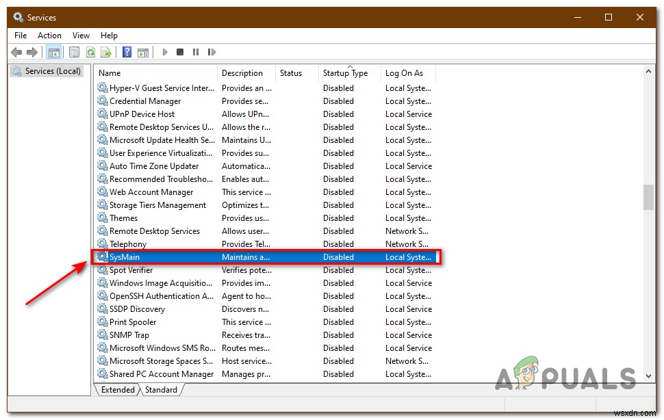Open Properties using the toolbar icon
The height and width of the screenshot is (420, 664).
click(74, 51)
